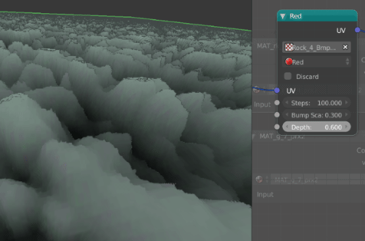The height and width of the screenshot is (241, 365).
Task: Increase Depth with right arrow
Action: click(x=347, y=127)
